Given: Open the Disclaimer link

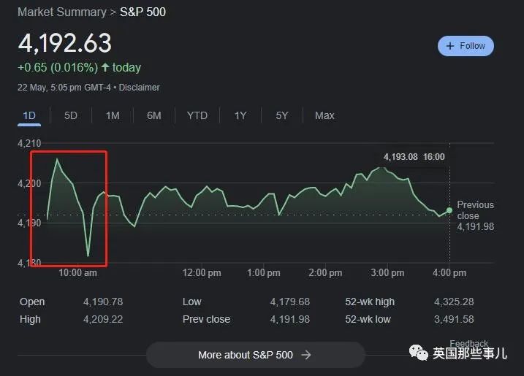Looking at the screenshot, I should coord(140,88).
